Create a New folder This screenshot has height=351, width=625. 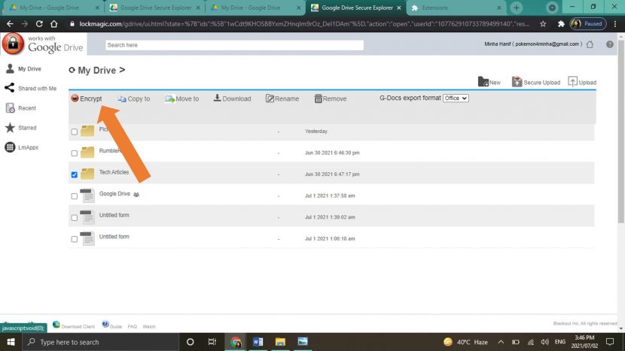click(489, 82)
